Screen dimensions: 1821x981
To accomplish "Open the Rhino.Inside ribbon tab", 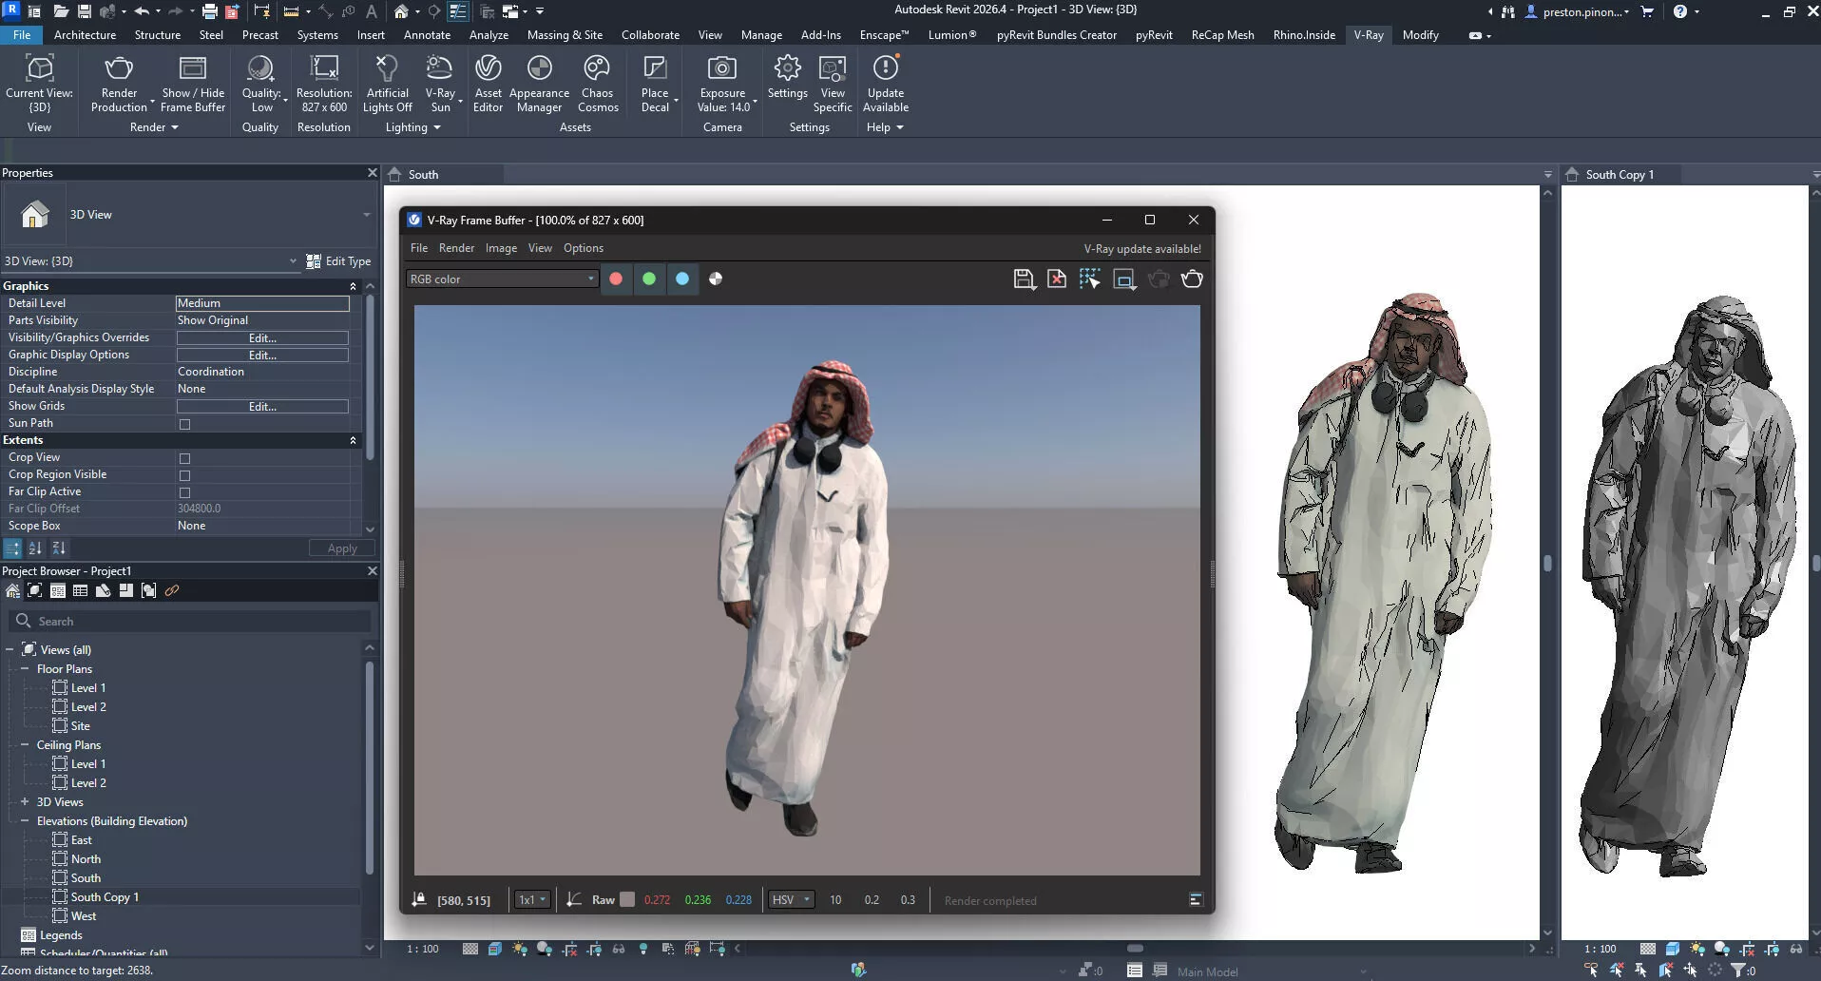I will (x=1304, y=35).
